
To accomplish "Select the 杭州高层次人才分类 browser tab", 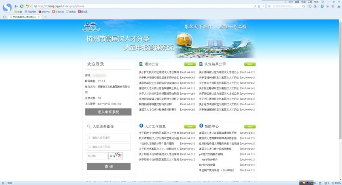I will [25, 17].
